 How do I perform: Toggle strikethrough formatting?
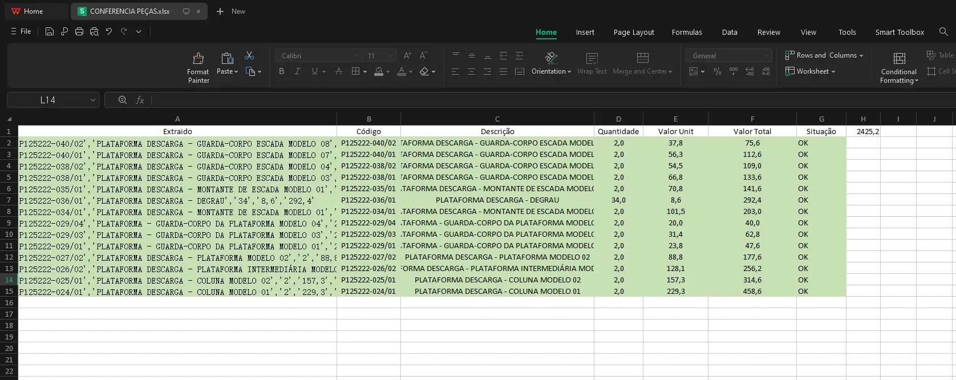339,71
